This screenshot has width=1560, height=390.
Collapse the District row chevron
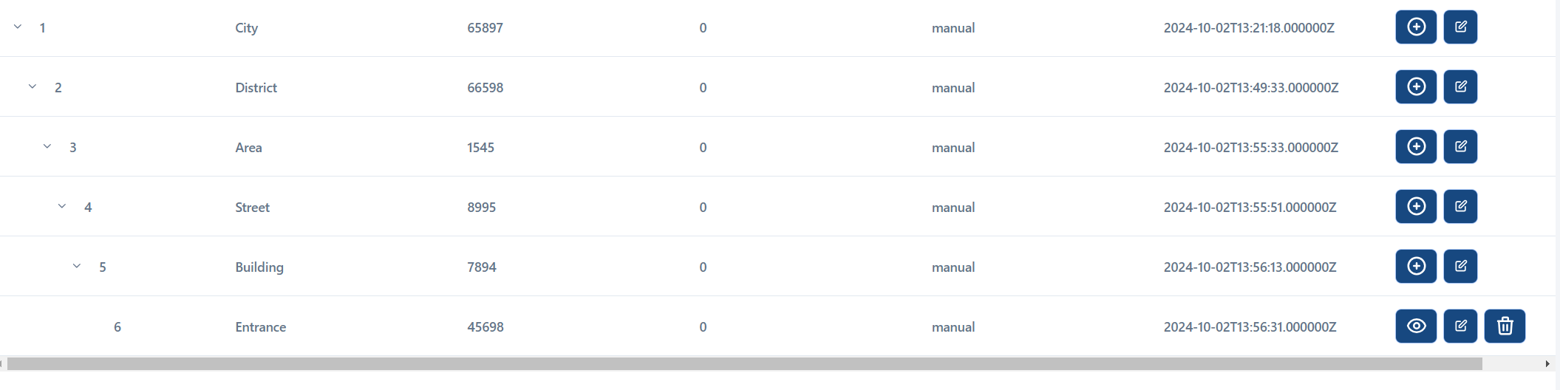[x=33, y=87]
